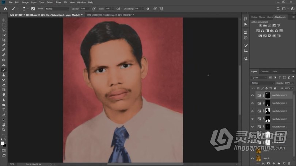The height and width of the screenshot is (166, 296).
Task: Toggle pressure for opacity button
Action: click(x=94, y=9)
